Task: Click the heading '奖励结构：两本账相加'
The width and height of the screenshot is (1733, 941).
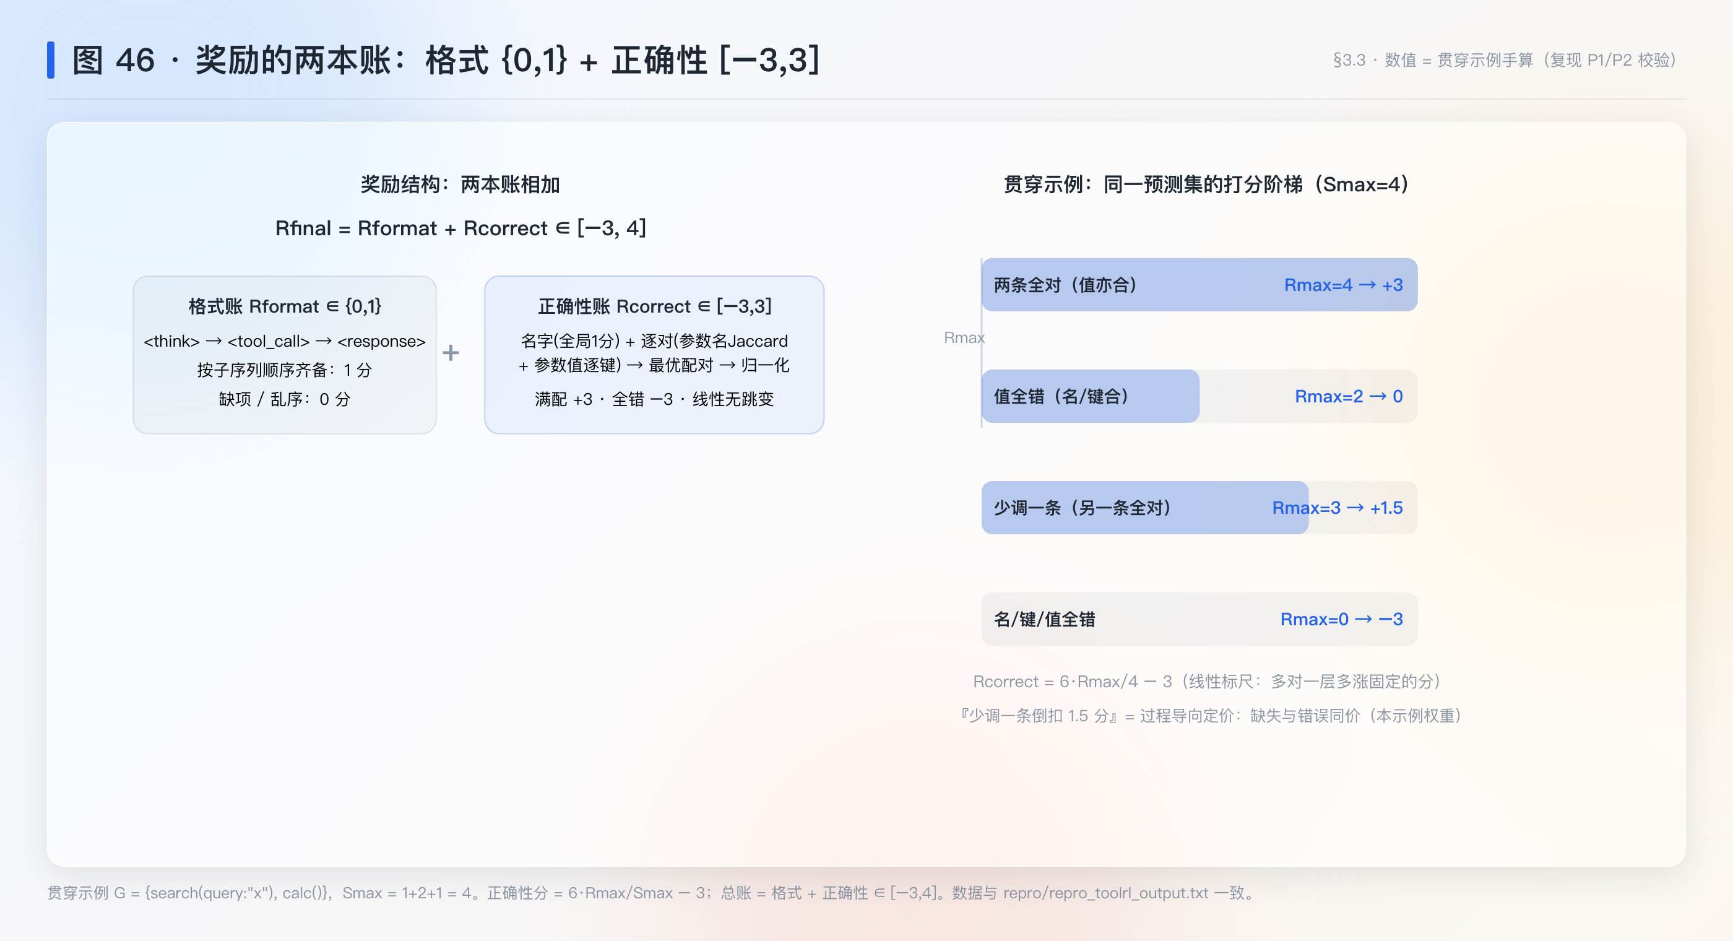Action: (x=460, y=184)
